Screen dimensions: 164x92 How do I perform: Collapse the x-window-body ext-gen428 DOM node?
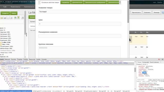pyautogui.click(x=2, y=75)
